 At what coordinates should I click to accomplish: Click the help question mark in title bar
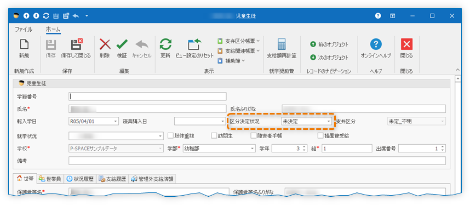point(378,16)
